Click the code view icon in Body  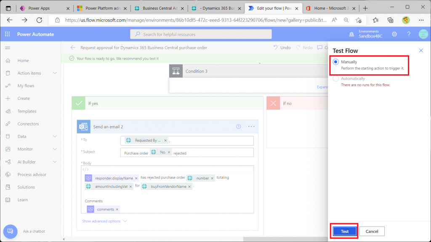pyautogui.click(x=85, y=169)
